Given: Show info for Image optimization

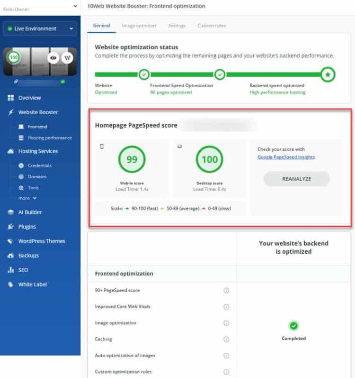Looking at the screenshot, I should [226, 323].
